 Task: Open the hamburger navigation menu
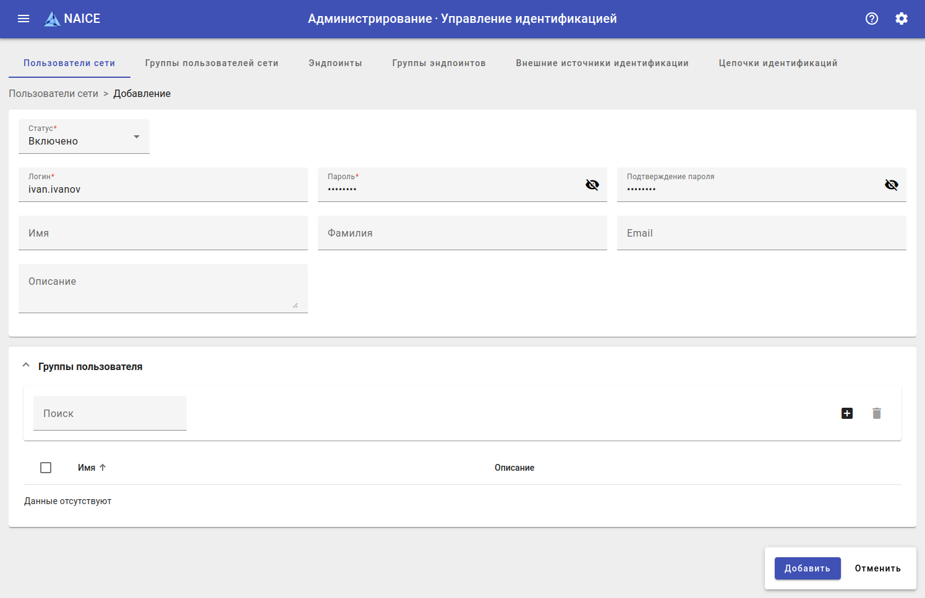[x=23, y=19]
